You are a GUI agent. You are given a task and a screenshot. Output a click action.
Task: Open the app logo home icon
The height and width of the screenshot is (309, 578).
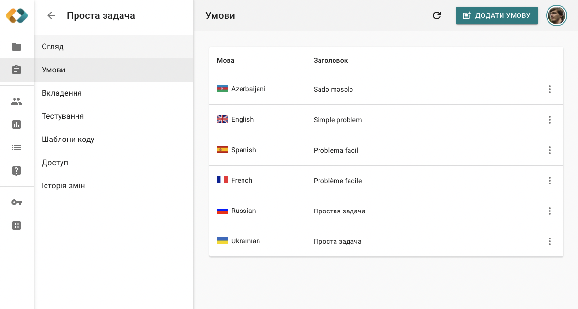click(x=17, y=15)
